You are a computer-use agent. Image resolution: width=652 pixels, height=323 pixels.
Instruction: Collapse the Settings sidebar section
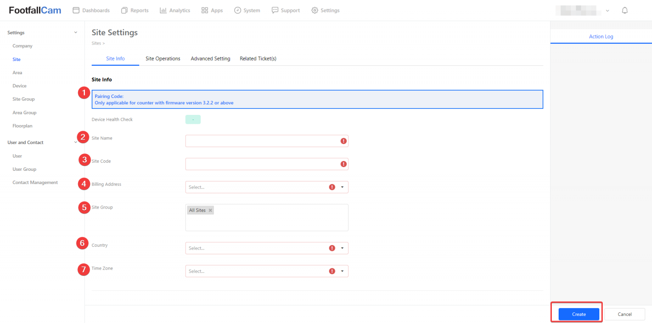(x=76, y=33)
